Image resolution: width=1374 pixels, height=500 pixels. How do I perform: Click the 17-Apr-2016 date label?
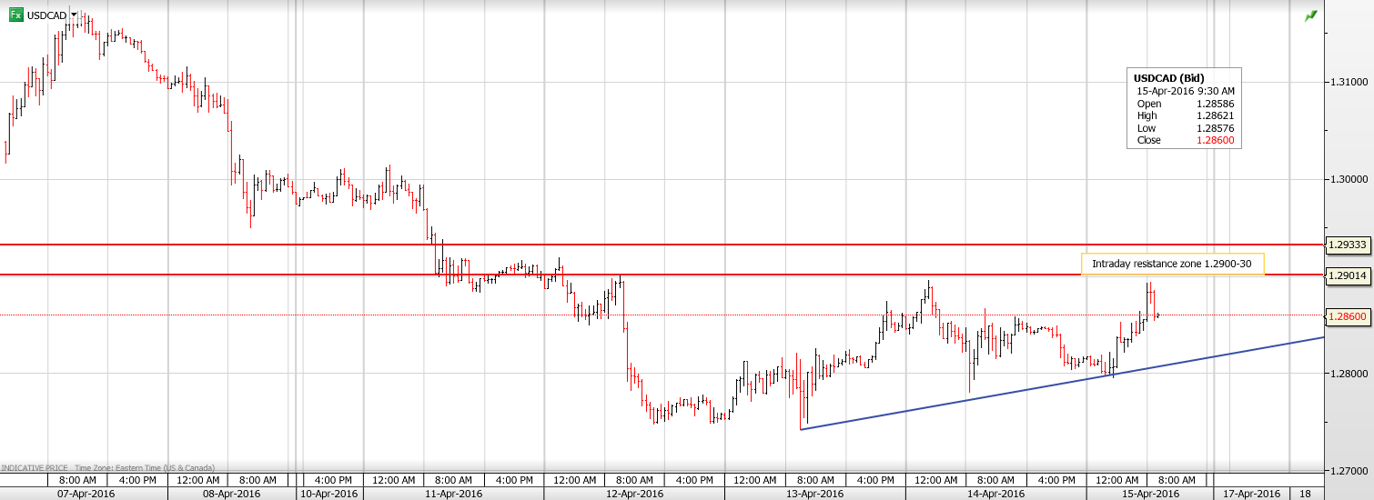(x=1249, y=493)
